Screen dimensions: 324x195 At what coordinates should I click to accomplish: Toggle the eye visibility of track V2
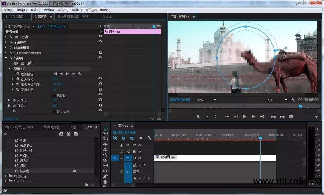coord(140,152)
